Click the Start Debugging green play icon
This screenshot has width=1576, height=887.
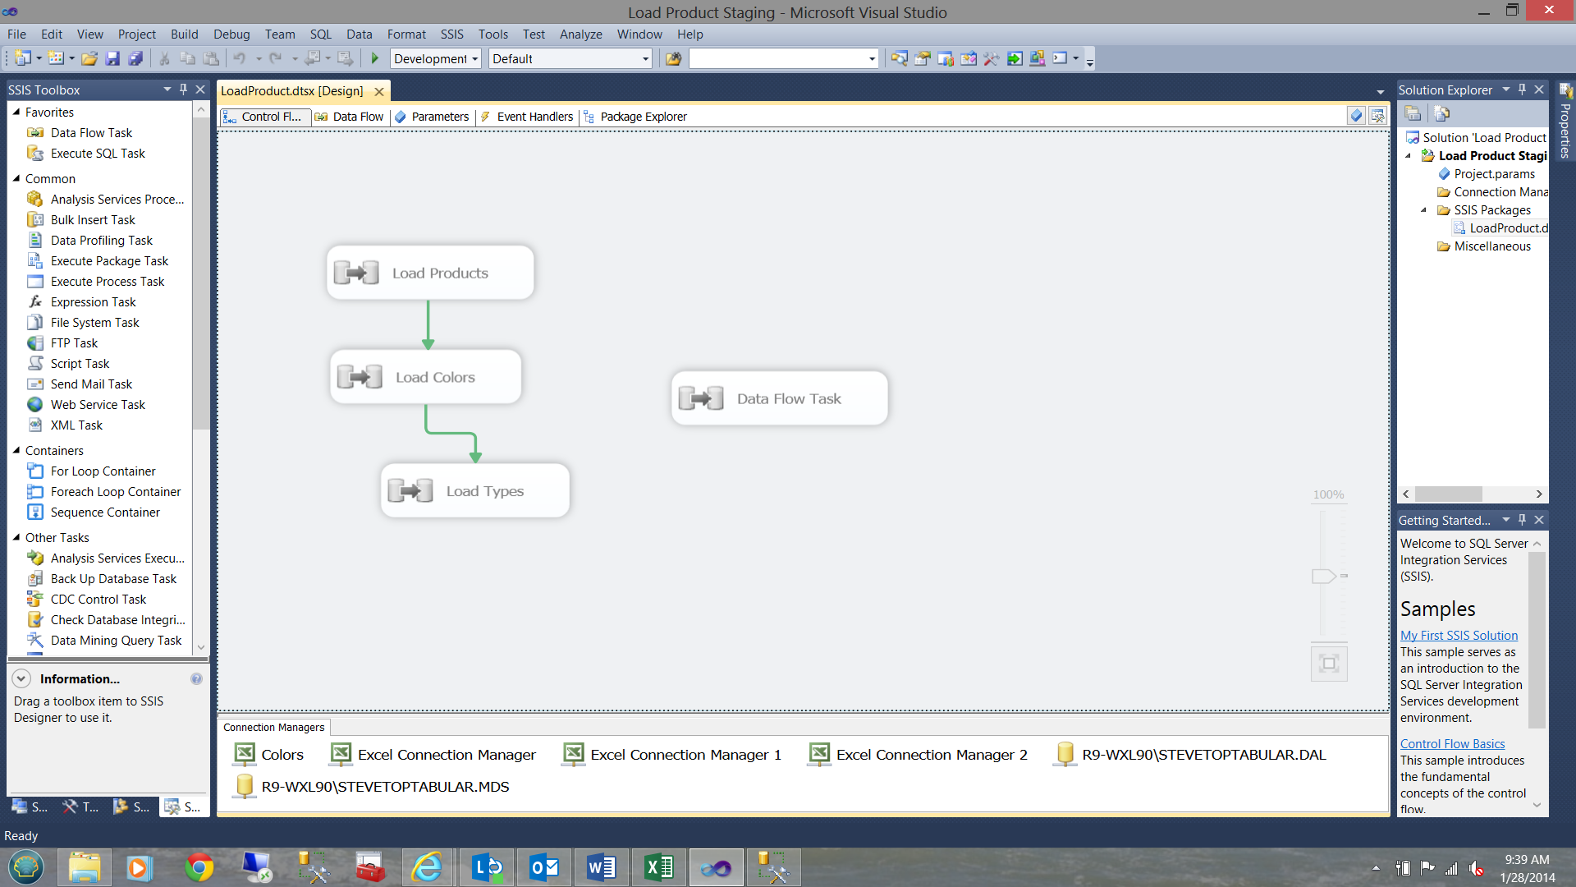click(375, 58)
